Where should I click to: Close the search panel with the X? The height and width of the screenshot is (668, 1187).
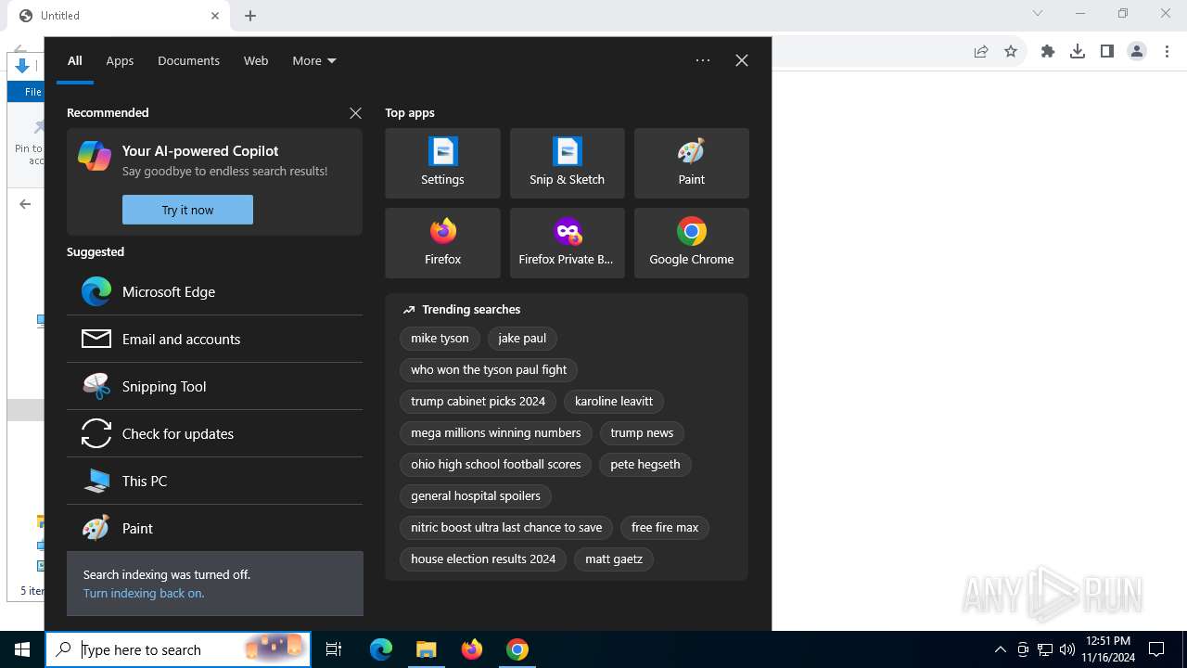click(x=742, y=60)
